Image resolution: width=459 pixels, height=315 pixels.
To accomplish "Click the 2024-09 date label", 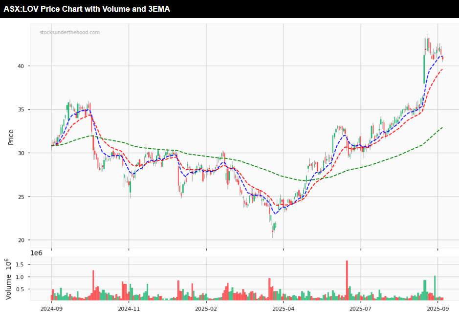I will coord(51,308).
